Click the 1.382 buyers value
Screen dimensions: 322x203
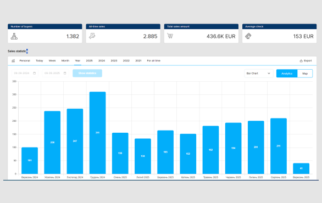[73, 36]
